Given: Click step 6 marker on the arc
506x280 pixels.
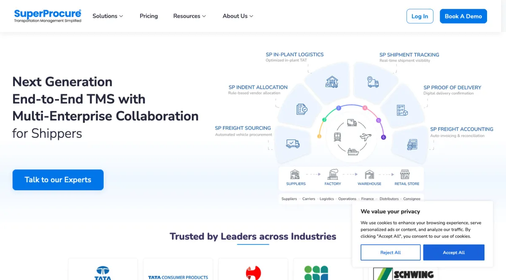Looking at the screenshot, I should pyautogui.click(x=383, y=137).
